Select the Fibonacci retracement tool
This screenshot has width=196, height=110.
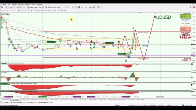coord(22,10)
